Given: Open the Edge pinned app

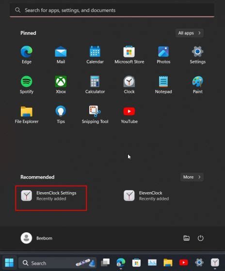Looking at the screenshot, I should [x=27, y=55].
